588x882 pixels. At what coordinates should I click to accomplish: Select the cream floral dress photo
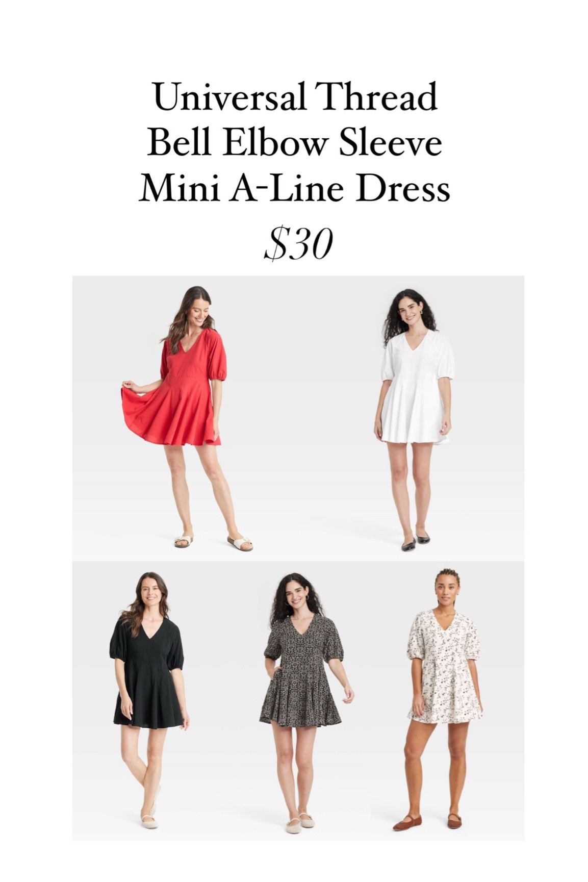[449, 701]
